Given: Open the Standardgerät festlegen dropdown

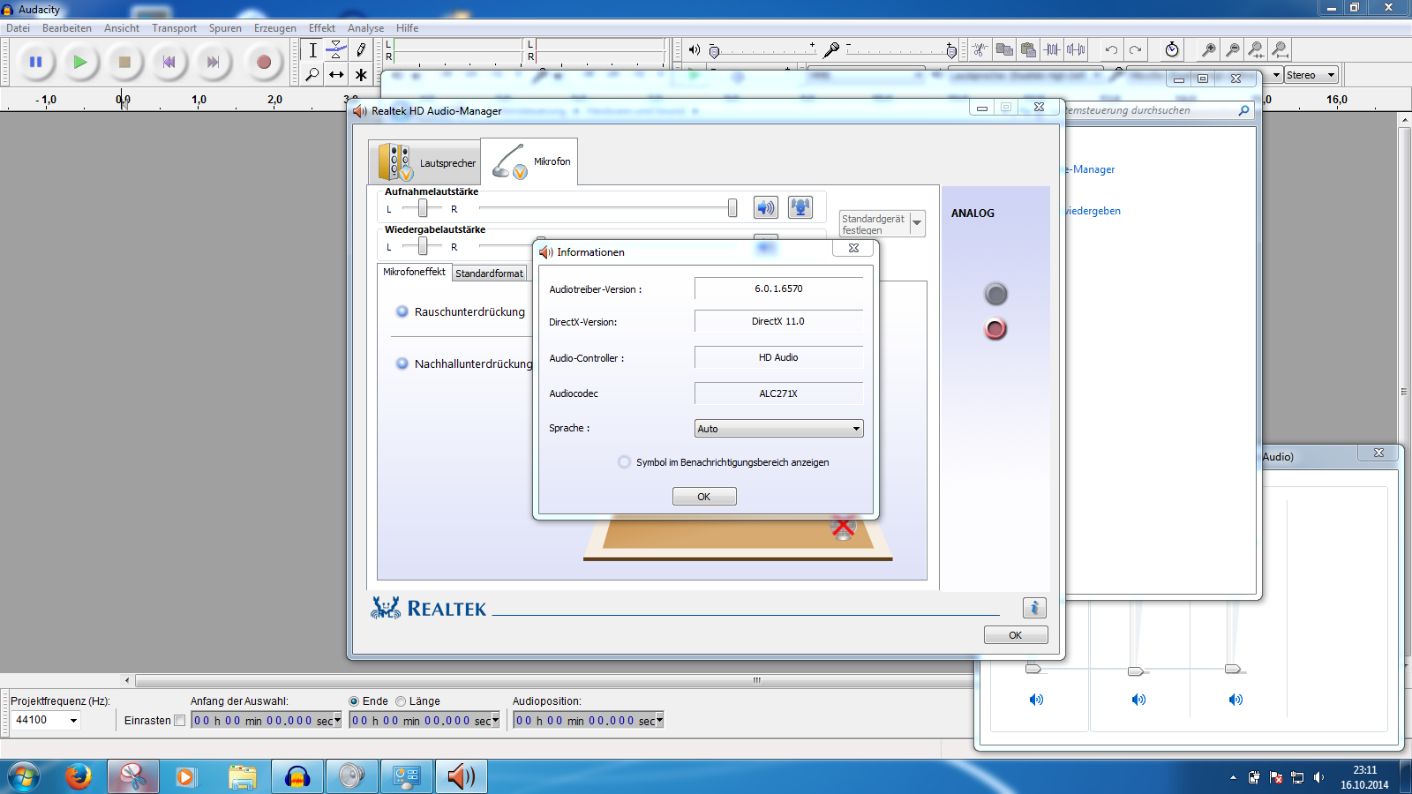Looking at the screenshot, I should click(917, 223).
